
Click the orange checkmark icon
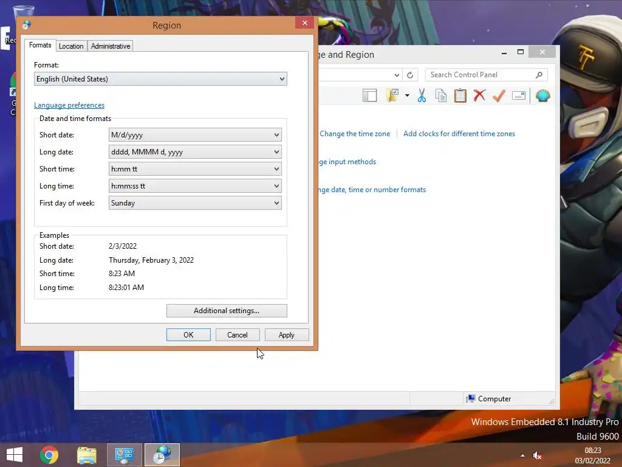click(499, 95)
